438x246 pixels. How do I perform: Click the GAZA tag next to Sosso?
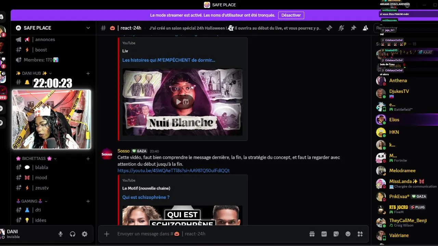(x=139, y=151)
